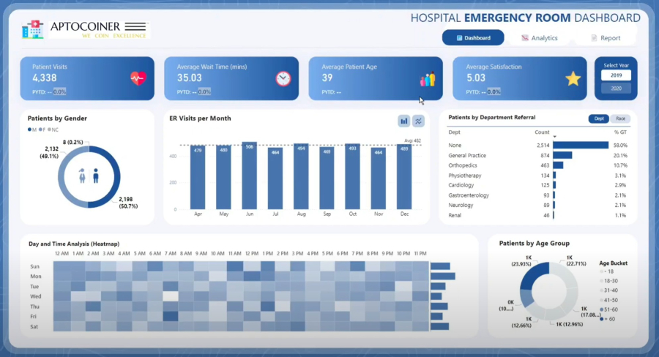659x357 pixels.
Task: Open the Report tab
Action: click(x=605, y=38)
